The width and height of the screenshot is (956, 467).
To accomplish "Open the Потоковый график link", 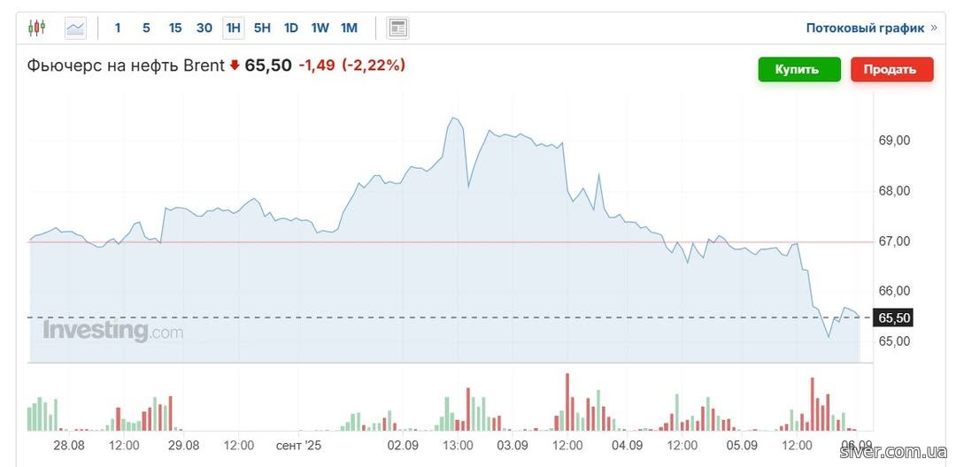I will tap(865, 28).
